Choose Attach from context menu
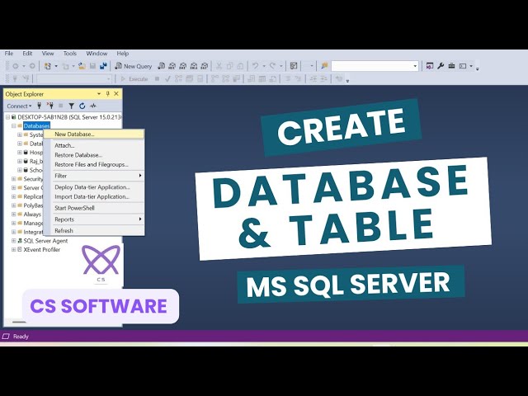The image size is (528, 396). 94,145
